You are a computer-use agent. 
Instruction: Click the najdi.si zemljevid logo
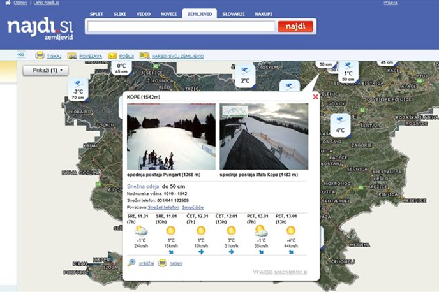[x=40, y=29]
